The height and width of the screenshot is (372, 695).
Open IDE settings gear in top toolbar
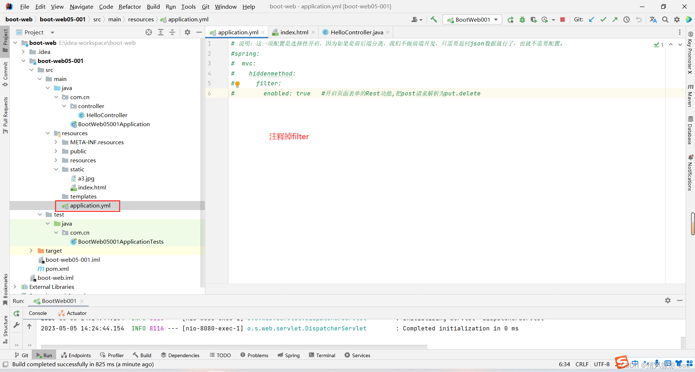[x=677, y=20]
